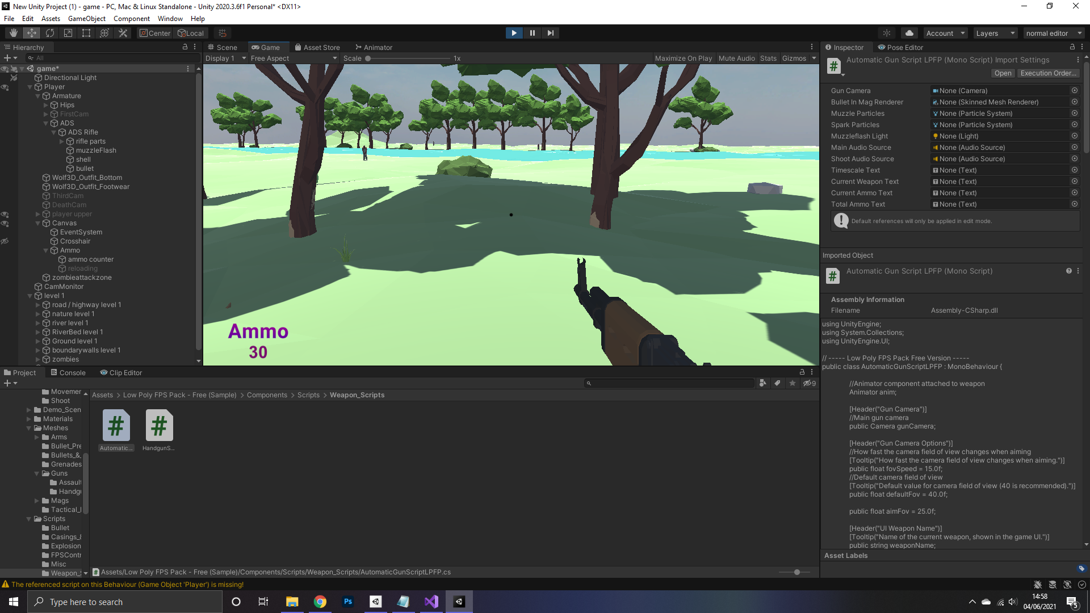The image size is (1090, 613).
Task: Click the Open script button
Action: click(x=1003, y=73)
